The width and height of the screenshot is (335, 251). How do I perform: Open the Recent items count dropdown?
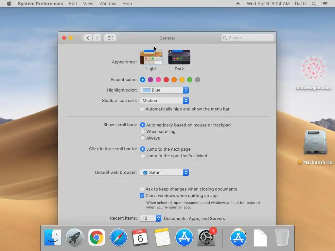click(150, 218)
